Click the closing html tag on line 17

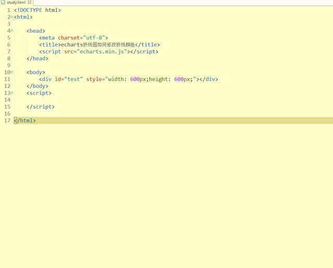(x=25, y=120)
